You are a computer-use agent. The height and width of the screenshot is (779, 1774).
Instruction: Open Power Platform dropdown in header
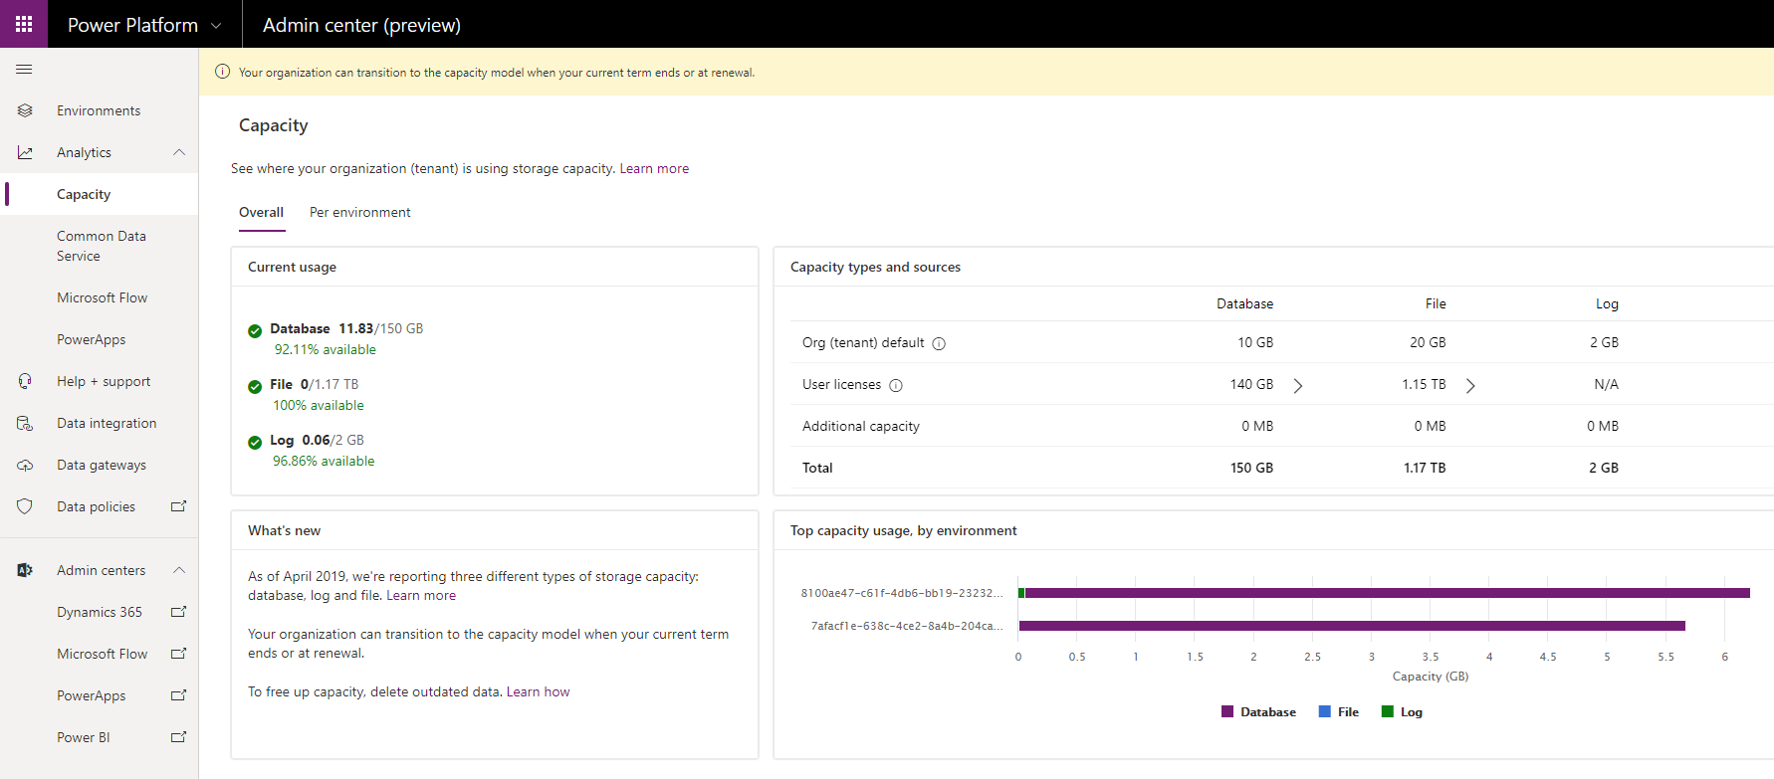(x=216, y=25)
